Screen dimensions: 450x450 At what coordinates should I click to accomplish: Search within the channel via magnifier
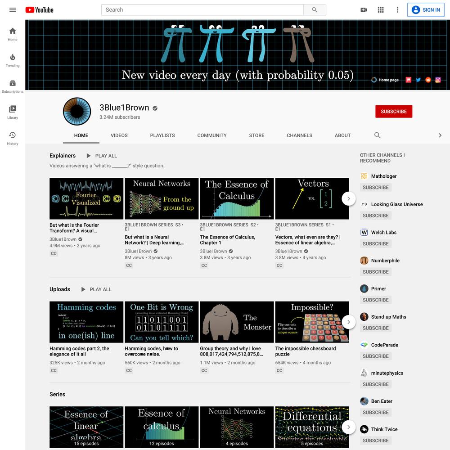coord(377,135)
